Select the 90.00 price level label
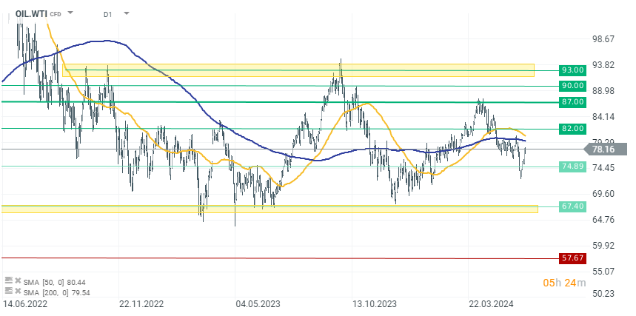 pos(573,86)
